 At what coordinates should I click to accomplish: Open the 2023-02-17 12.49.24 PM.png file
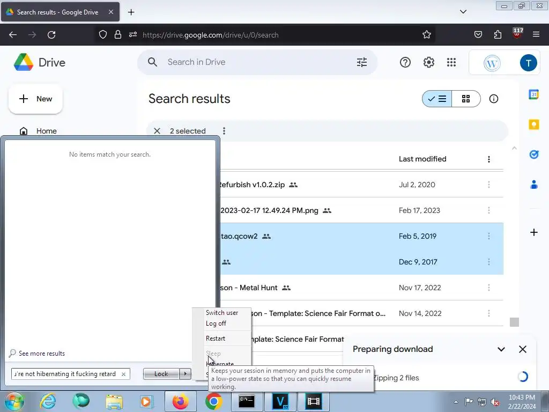[269, 210]
